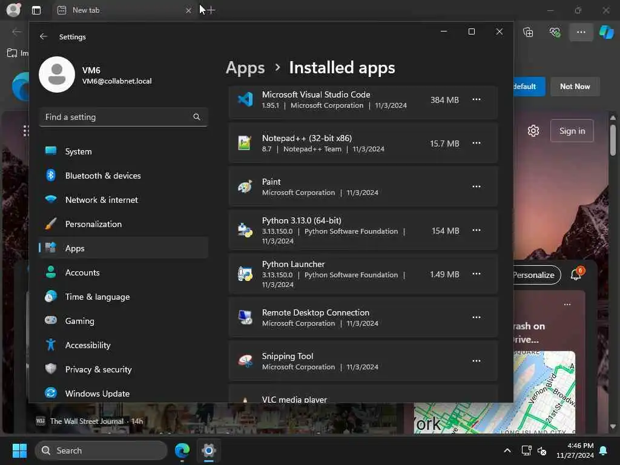Open Bluetooth & devices settings
Screen dimensions: 620x465
pyautogui.click(x=124, y=176)
